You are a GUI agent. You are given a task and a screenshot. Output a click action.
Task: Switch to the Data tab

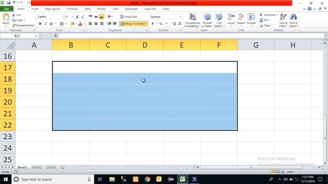[88, 9]
